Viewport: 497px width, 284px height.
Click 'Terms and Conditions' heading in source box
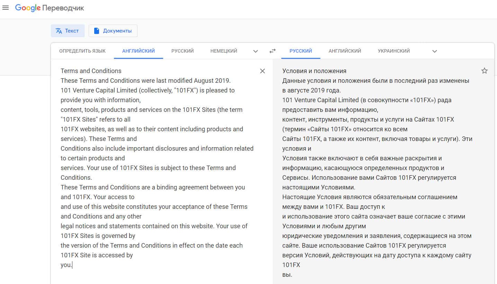[91, 71]
